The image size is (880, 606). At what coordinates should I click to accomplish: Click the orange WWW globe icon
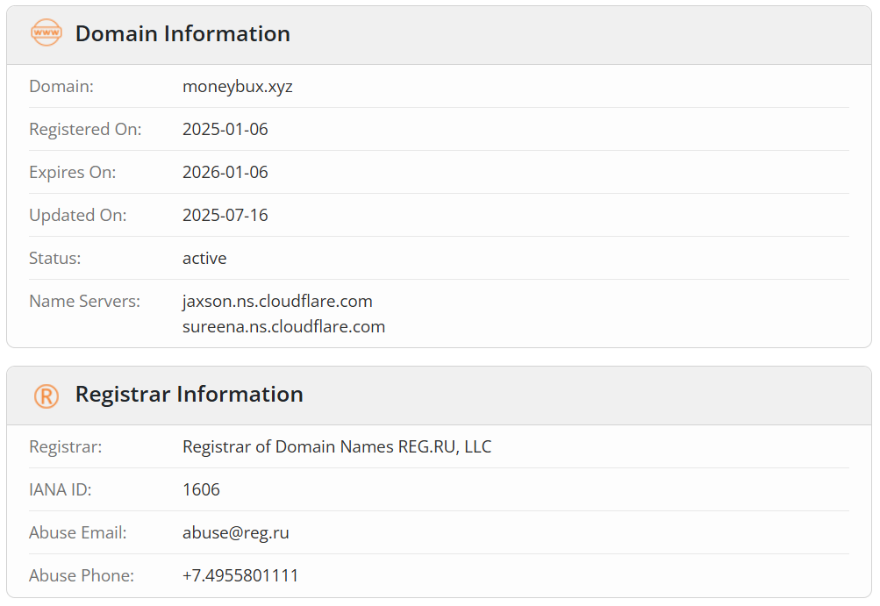(x=46, y=32)
